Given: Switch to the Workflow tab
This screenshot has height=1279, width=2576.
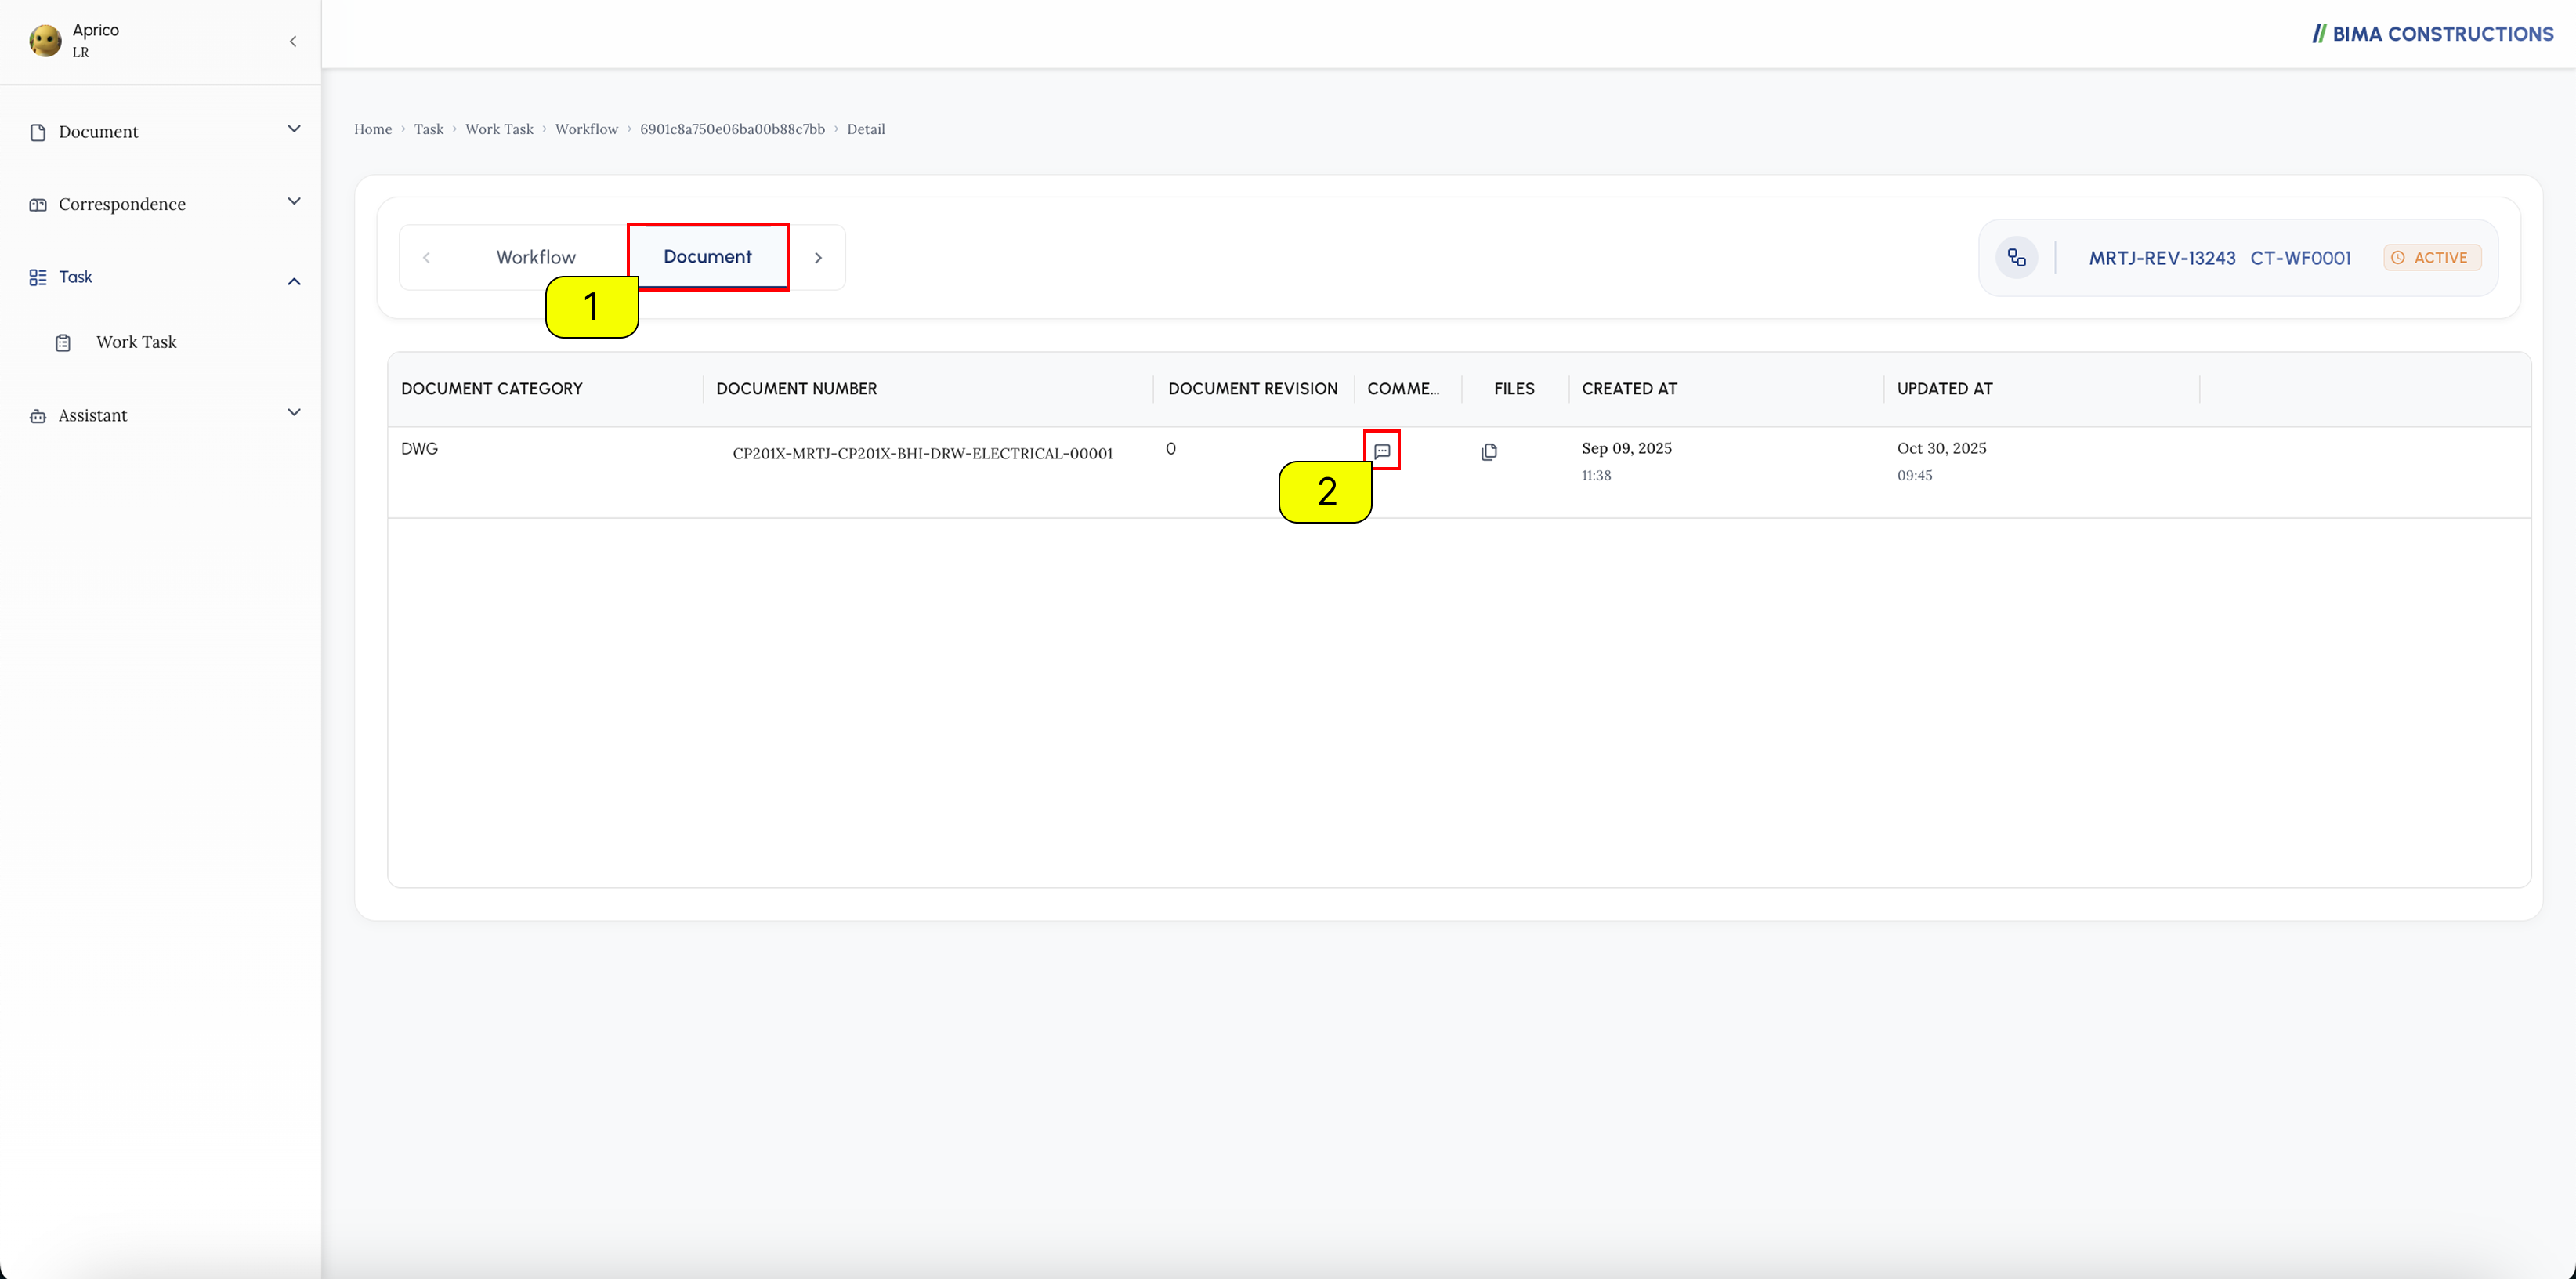Looking at the screenshot, I should coord(536,257).
